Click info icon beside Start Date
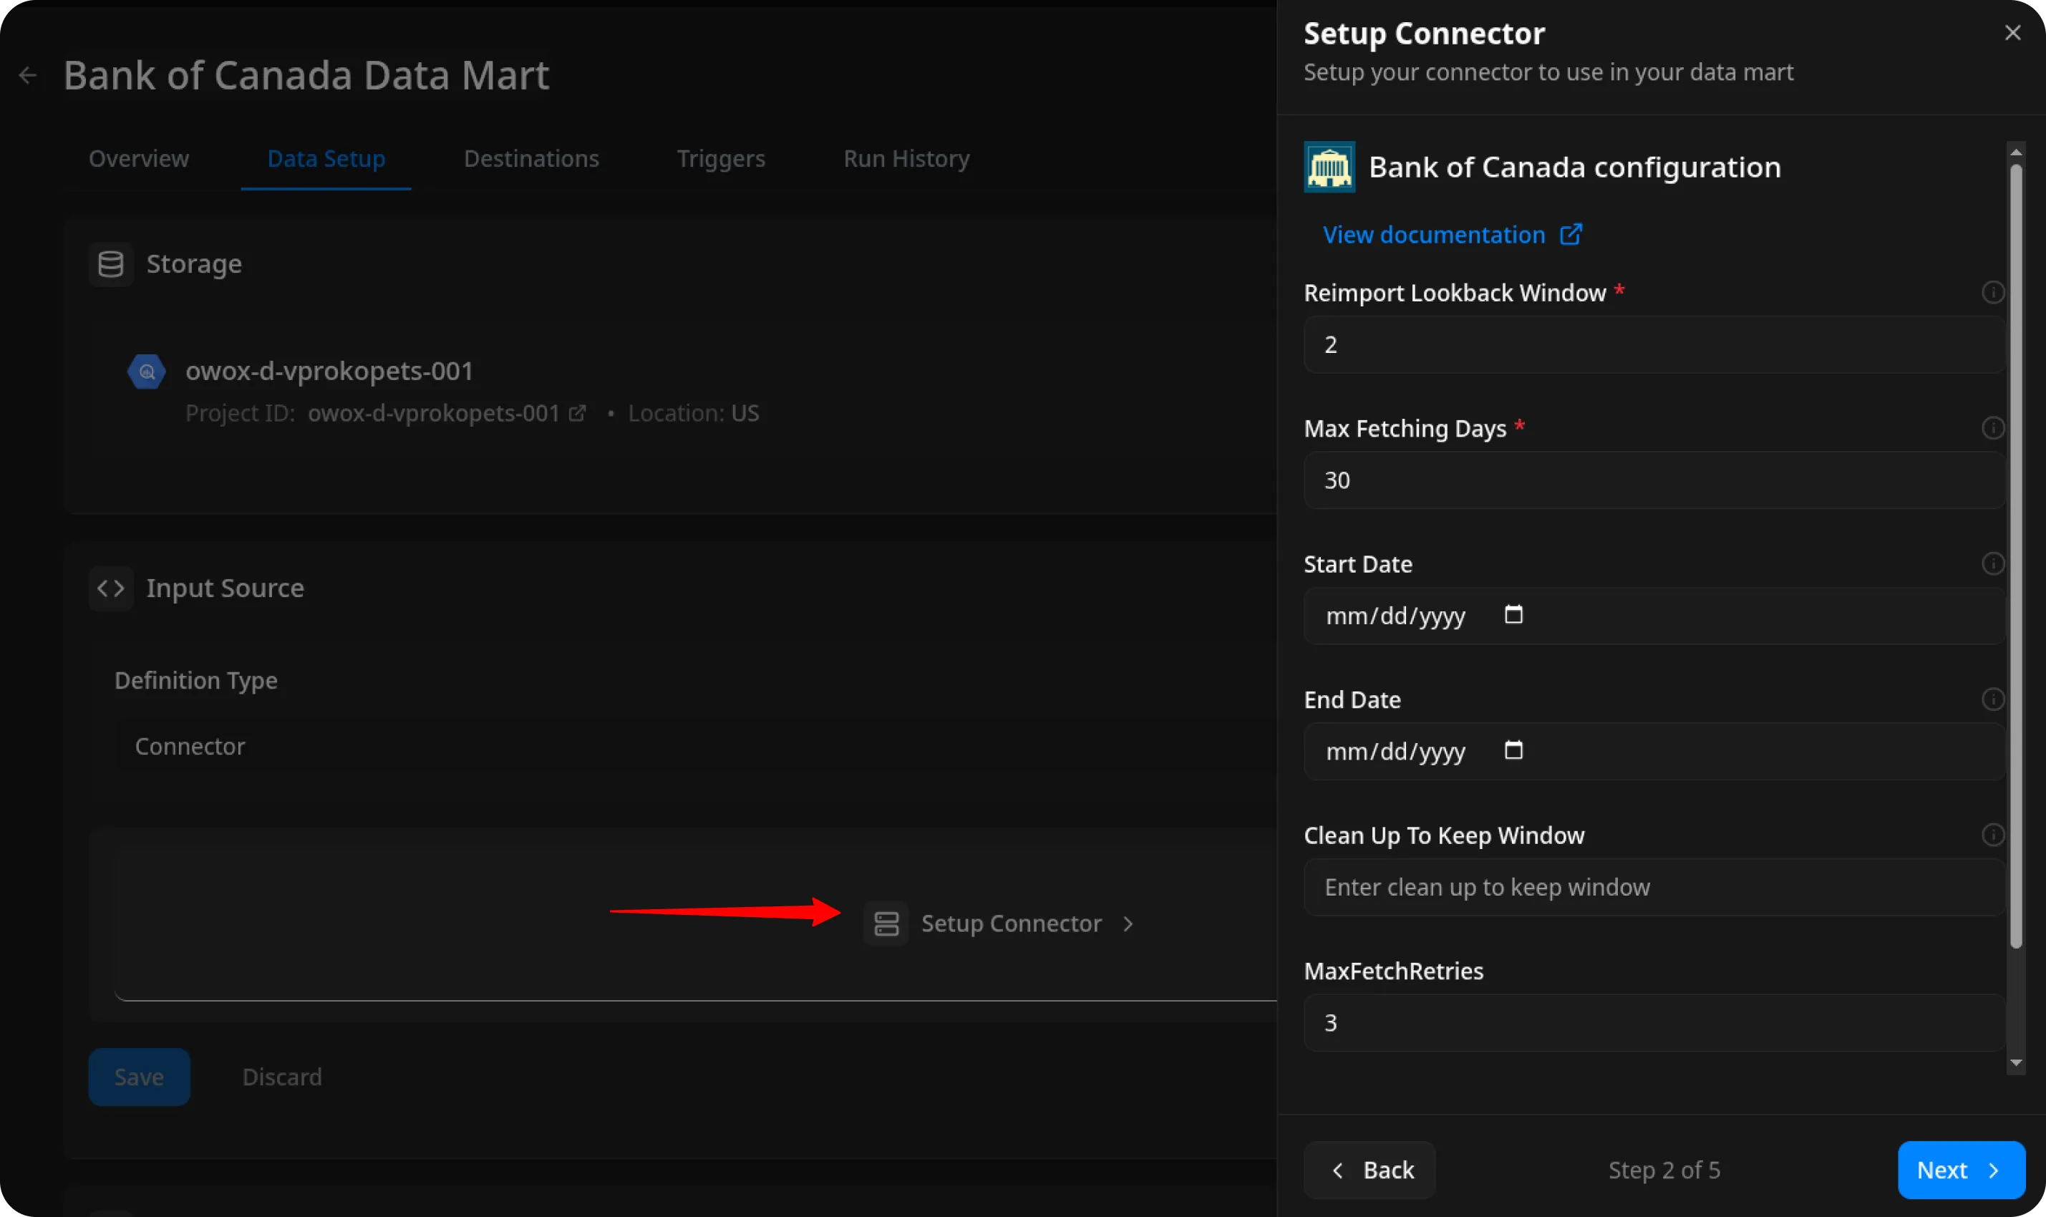Image resolution: width=2046 pixels, height=1217 pixels. point(1993,564)
